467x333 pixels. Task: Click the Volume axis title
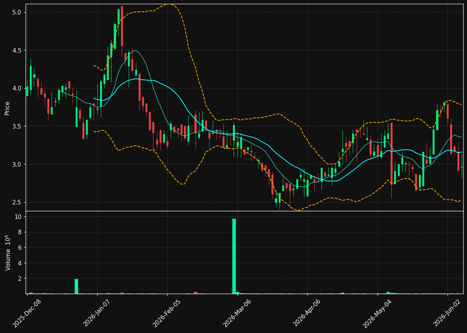(x=8, y=253)
